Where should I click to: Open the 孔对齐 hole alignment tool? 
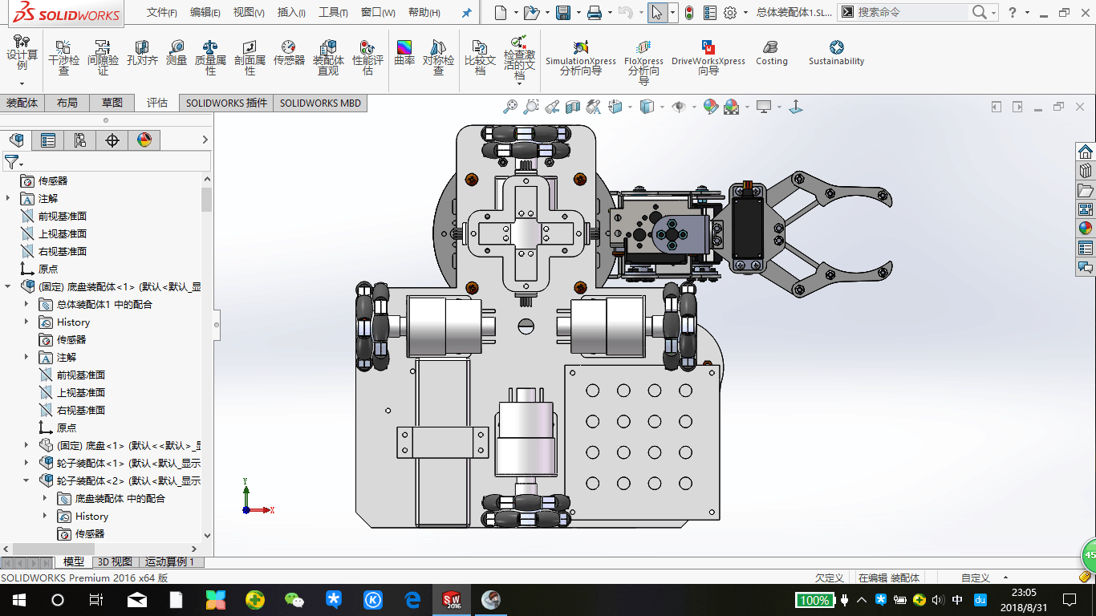pyautogui.click(x=142, y=54)
